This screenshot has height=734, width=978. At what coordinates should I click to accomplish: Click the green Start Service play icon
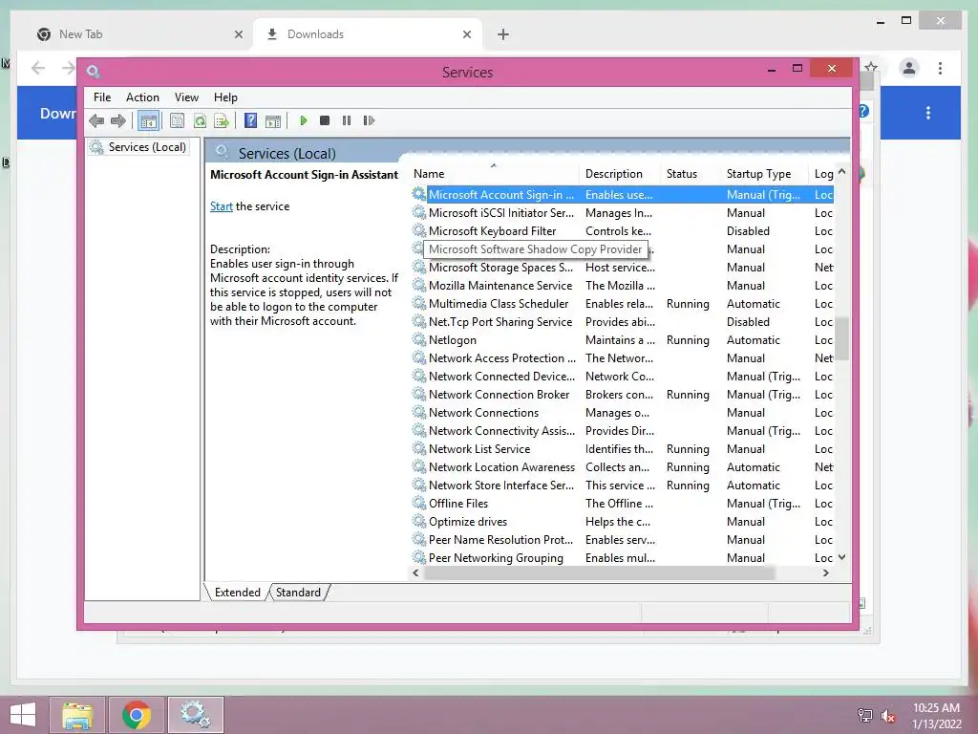pos(303,120)
